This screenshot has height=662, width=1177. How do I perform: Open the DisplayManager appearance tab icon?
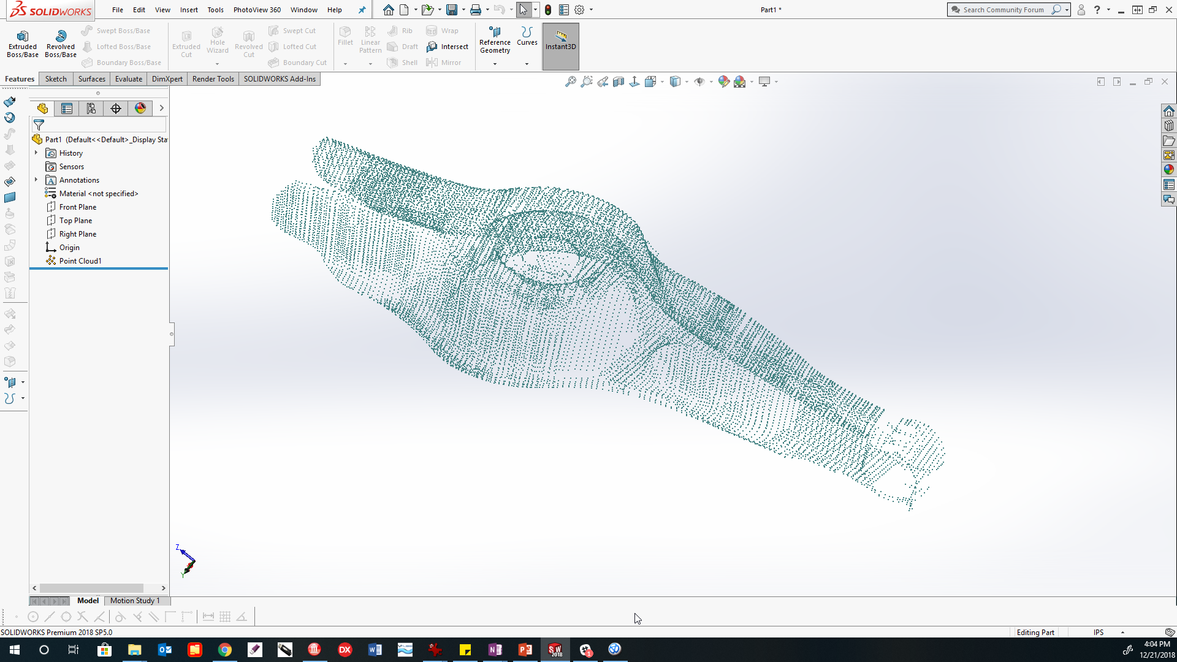coord(140,108)
